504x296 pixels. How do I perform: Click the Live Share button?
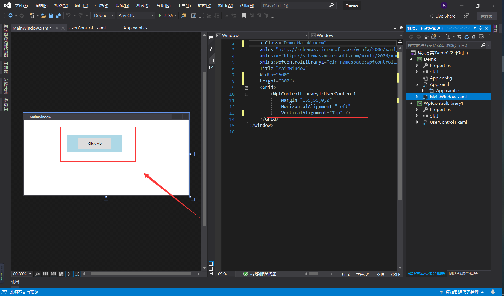click(442, 16)
